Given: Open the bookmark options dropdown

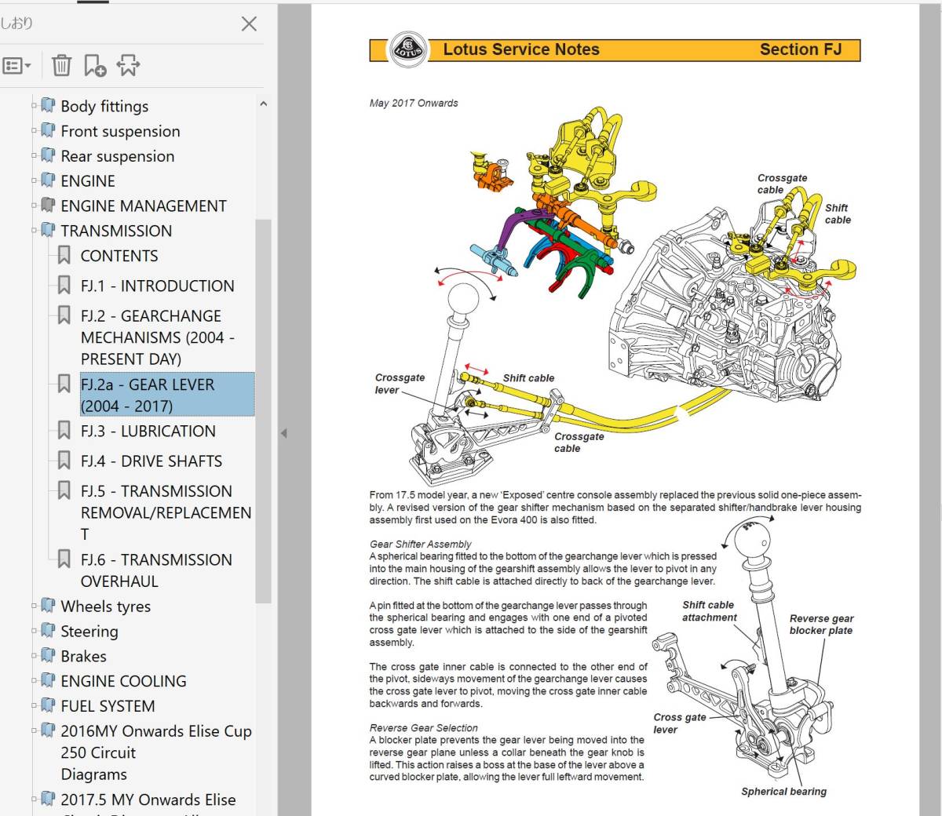Looking at the screenshot, I should coord(17,66).
